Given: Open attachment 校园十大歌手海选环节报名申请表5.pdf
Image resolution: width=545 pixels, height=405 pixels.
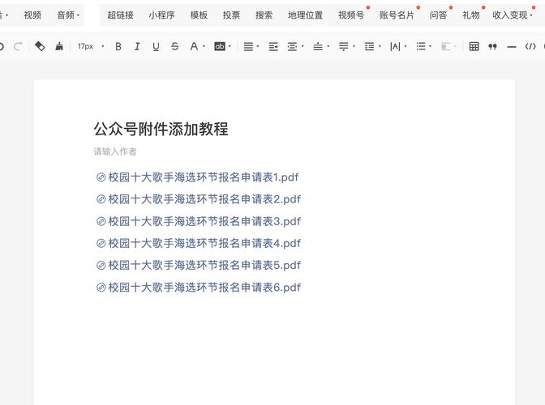Looking at the screenshot, I should click(204, 266).
